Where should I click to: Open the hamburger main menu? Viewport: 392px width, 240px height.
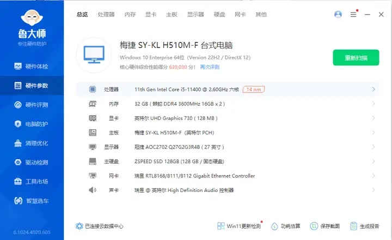[353, 15]
